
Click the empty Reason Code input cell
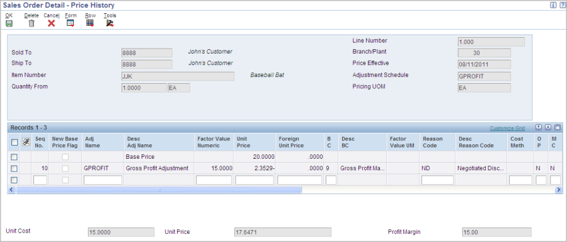(x=438, y=180)
